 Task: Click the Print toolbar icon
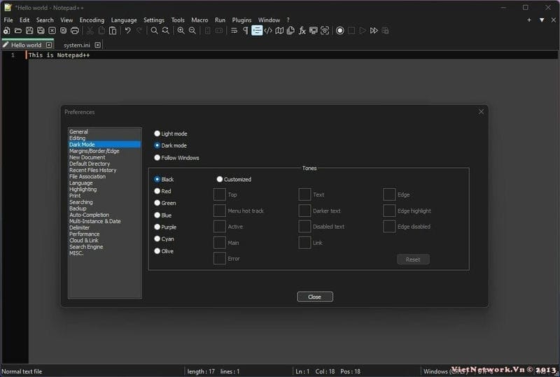point(75,31)
